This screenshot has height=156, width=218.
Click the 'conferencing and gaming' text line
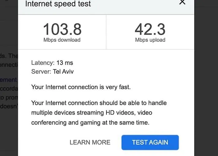(90, 123)
